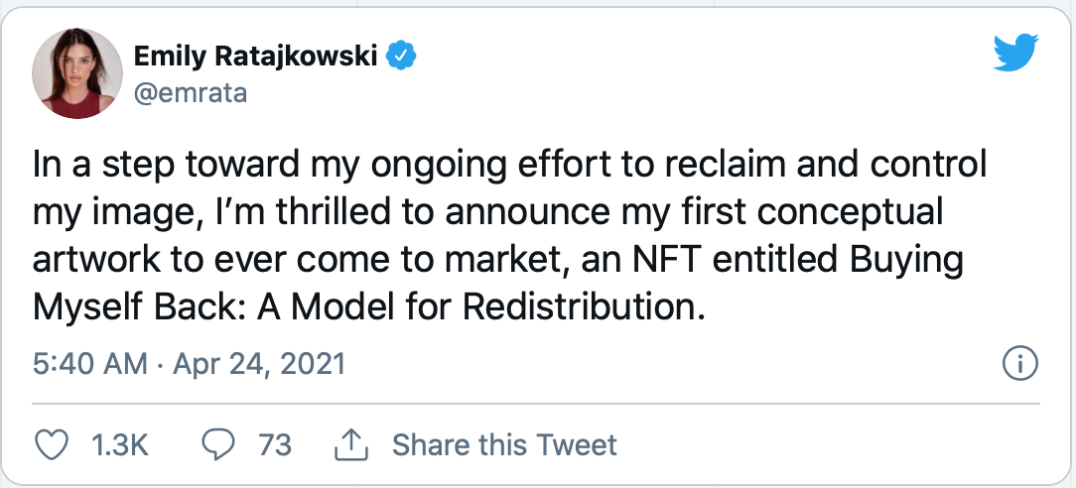Open the tweet info icon

[1020, 364]
